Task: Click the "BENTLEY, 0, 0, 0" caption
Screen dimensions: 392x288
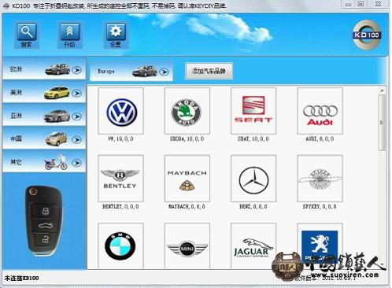Action: pos(120,206)
